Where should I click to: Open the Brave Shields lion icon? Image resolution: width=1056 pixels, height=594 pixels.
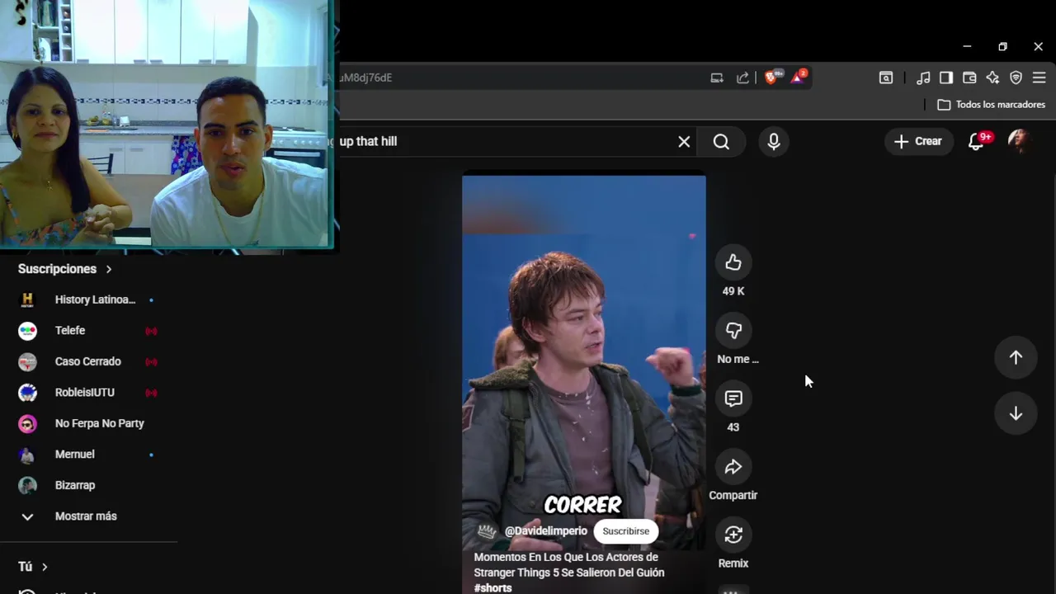(x=772, y=78)
